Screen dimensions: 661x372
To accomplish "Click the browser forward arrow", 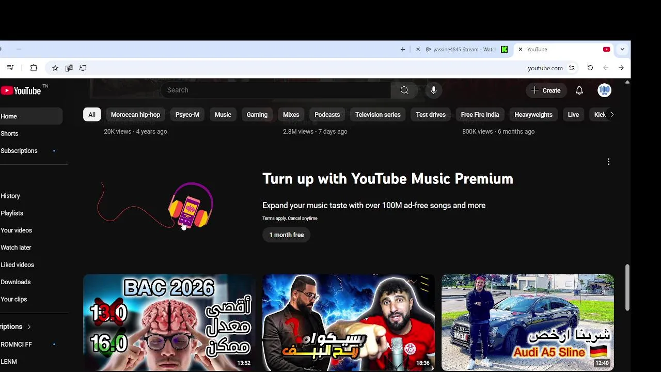I will pyautogui.click(x=621, y=68).
